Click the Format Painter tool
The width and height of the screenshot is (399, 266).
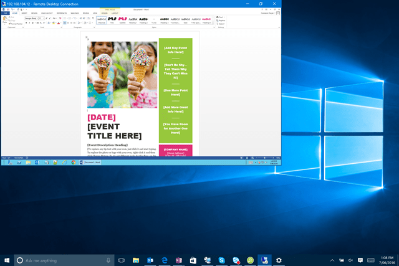click(x=16, y=24)
